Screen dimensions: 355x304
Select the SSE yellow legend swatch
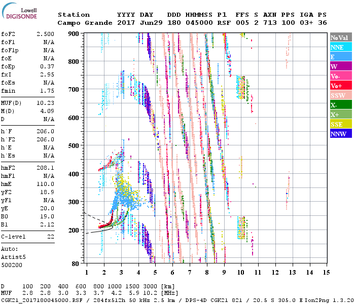(x=340, y=124)
